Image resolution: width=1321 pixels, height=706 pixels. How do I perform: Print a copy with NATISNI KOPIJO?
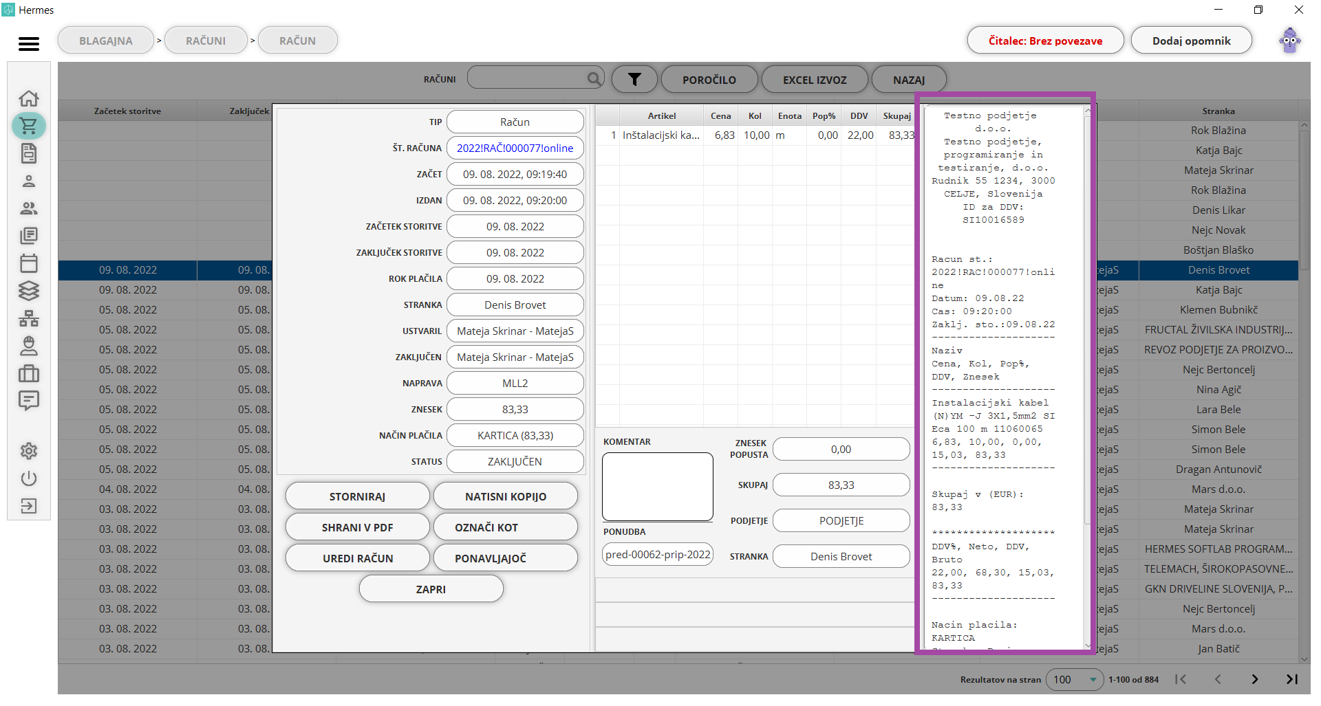point(506,496)
